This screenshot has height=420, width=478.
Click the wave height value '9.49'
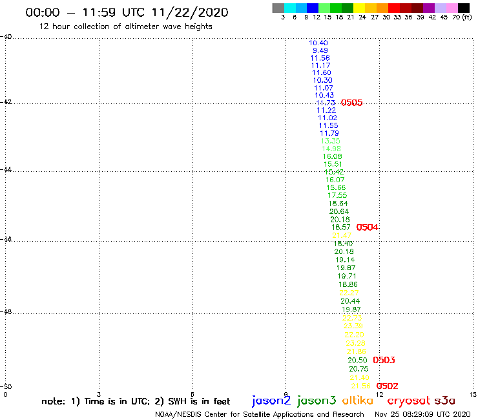click(320, 50)
